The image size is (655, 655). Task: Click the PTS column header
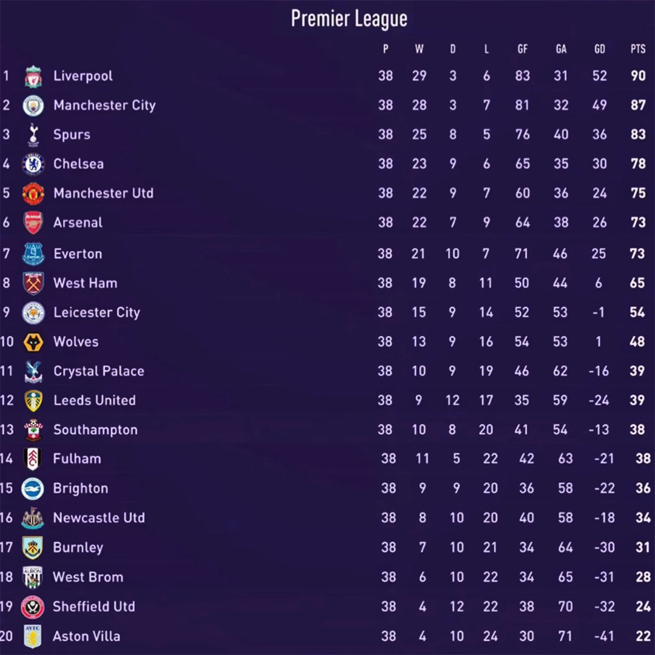638,49
